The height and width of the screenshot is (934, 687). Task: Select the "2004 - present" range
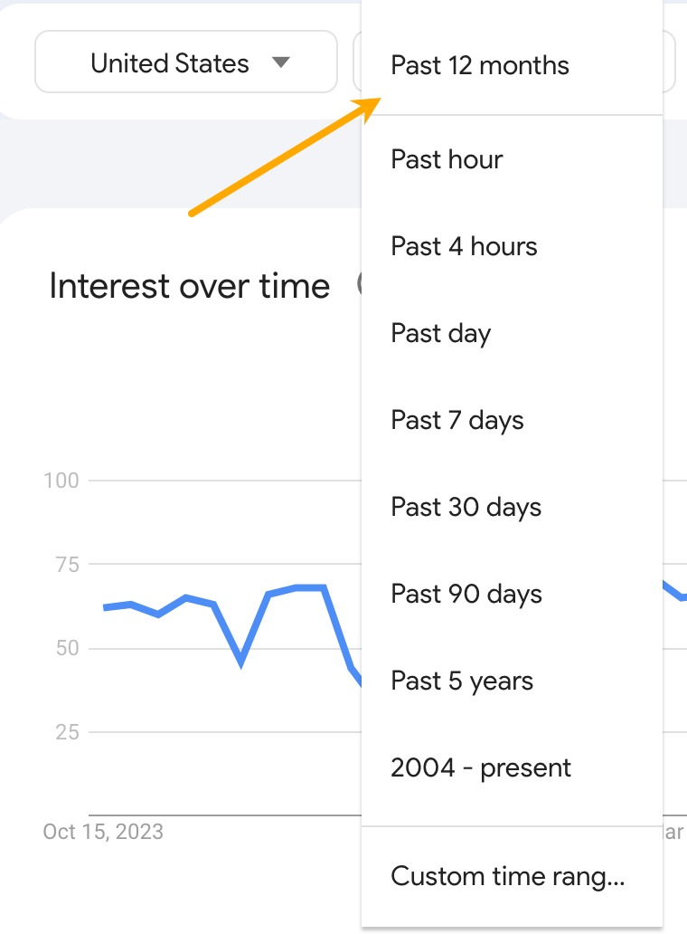click(480, 767)
